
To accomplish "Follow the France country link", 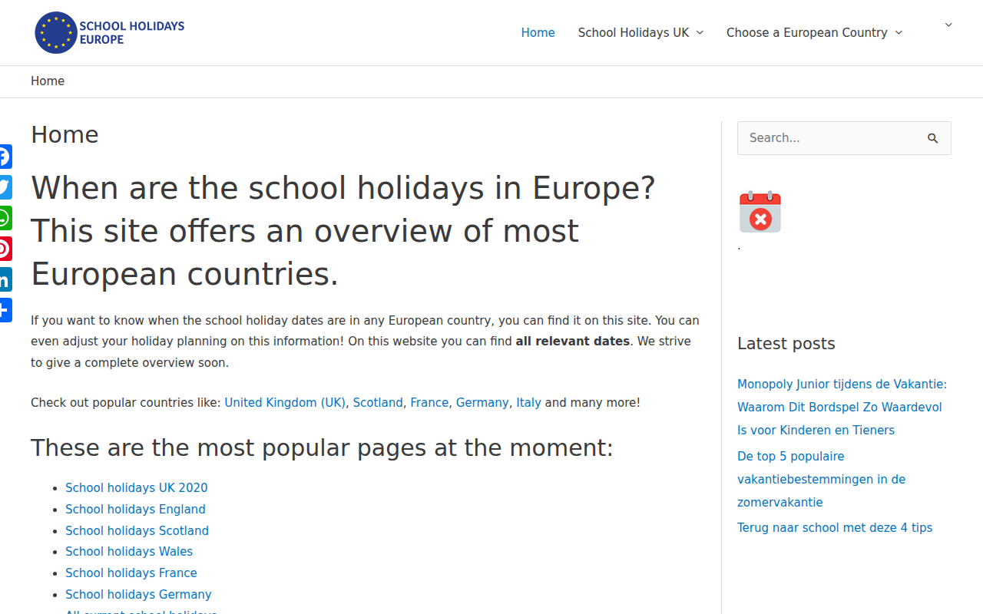I will 429,402.
